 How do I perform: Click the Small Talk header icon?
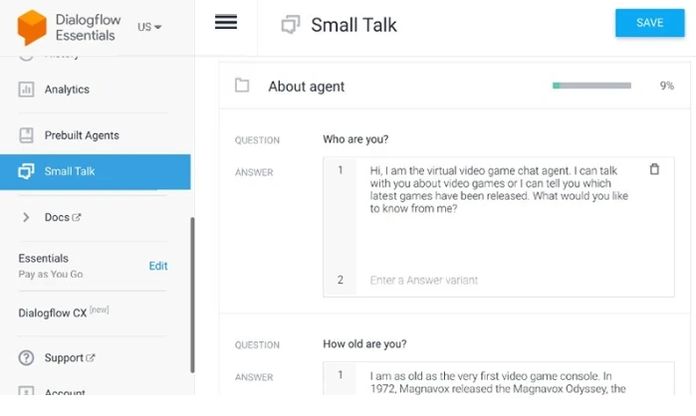tap(291, 25)
